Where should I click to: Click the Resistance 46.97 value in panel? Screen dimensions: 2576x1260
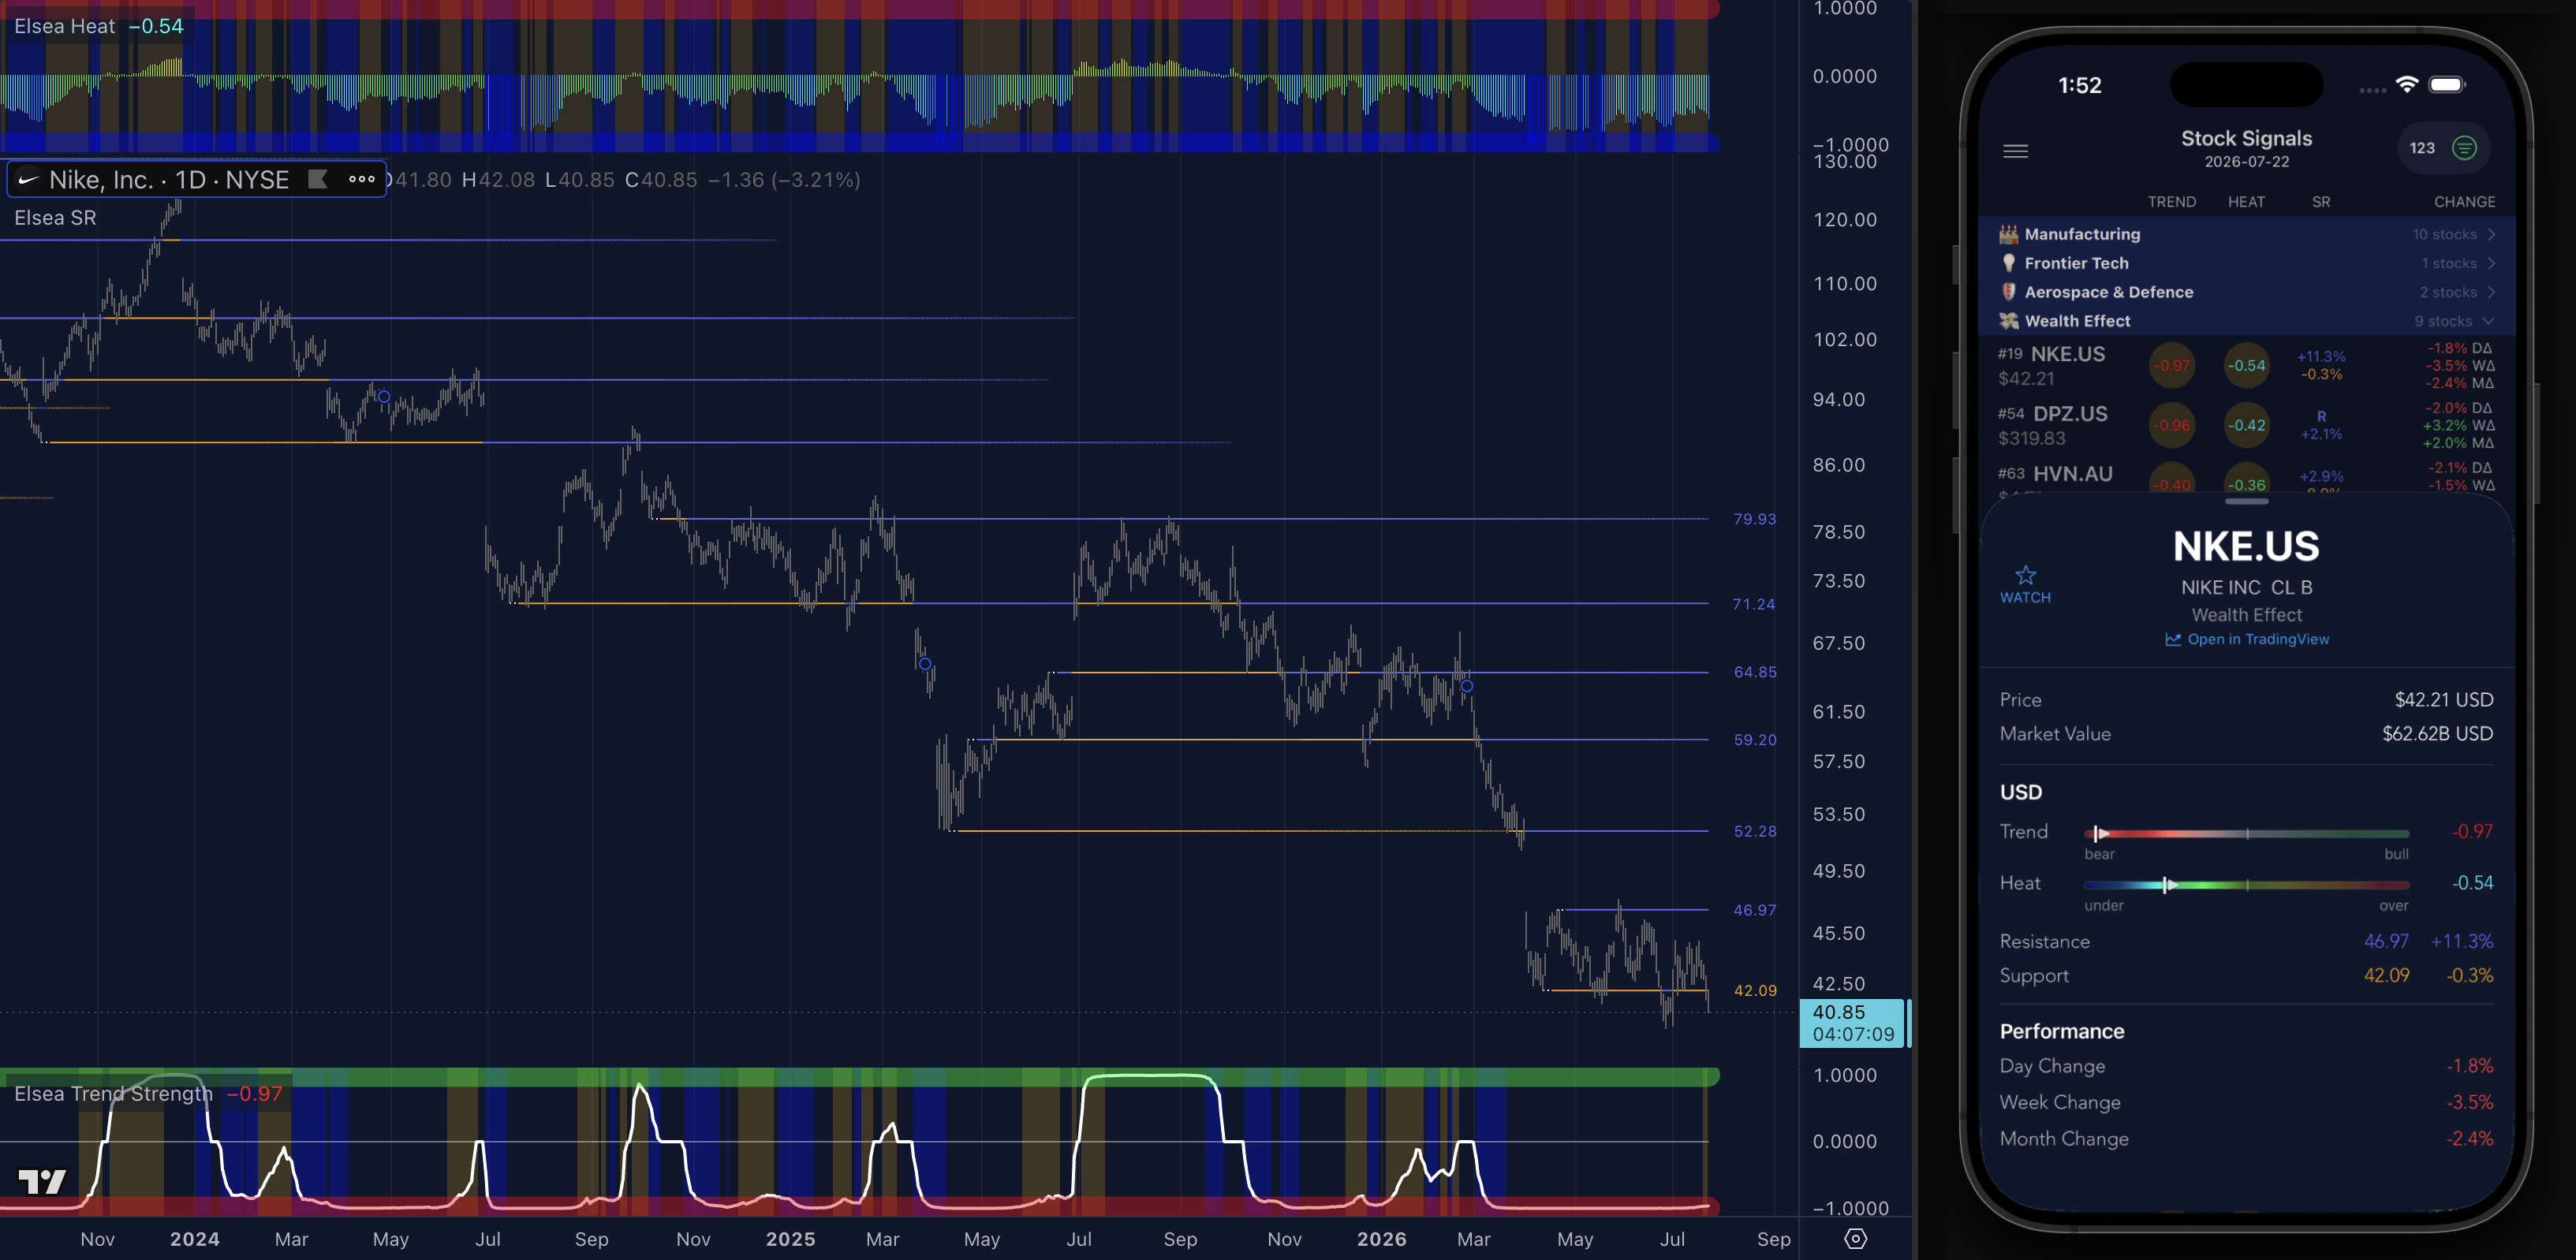point(2386,941)
